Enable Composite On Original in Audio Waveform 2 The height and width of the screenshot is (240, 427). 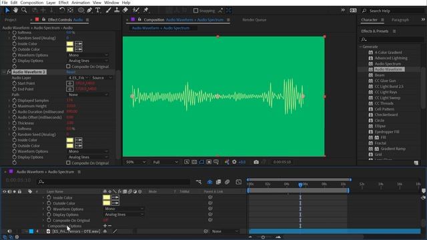68,163
